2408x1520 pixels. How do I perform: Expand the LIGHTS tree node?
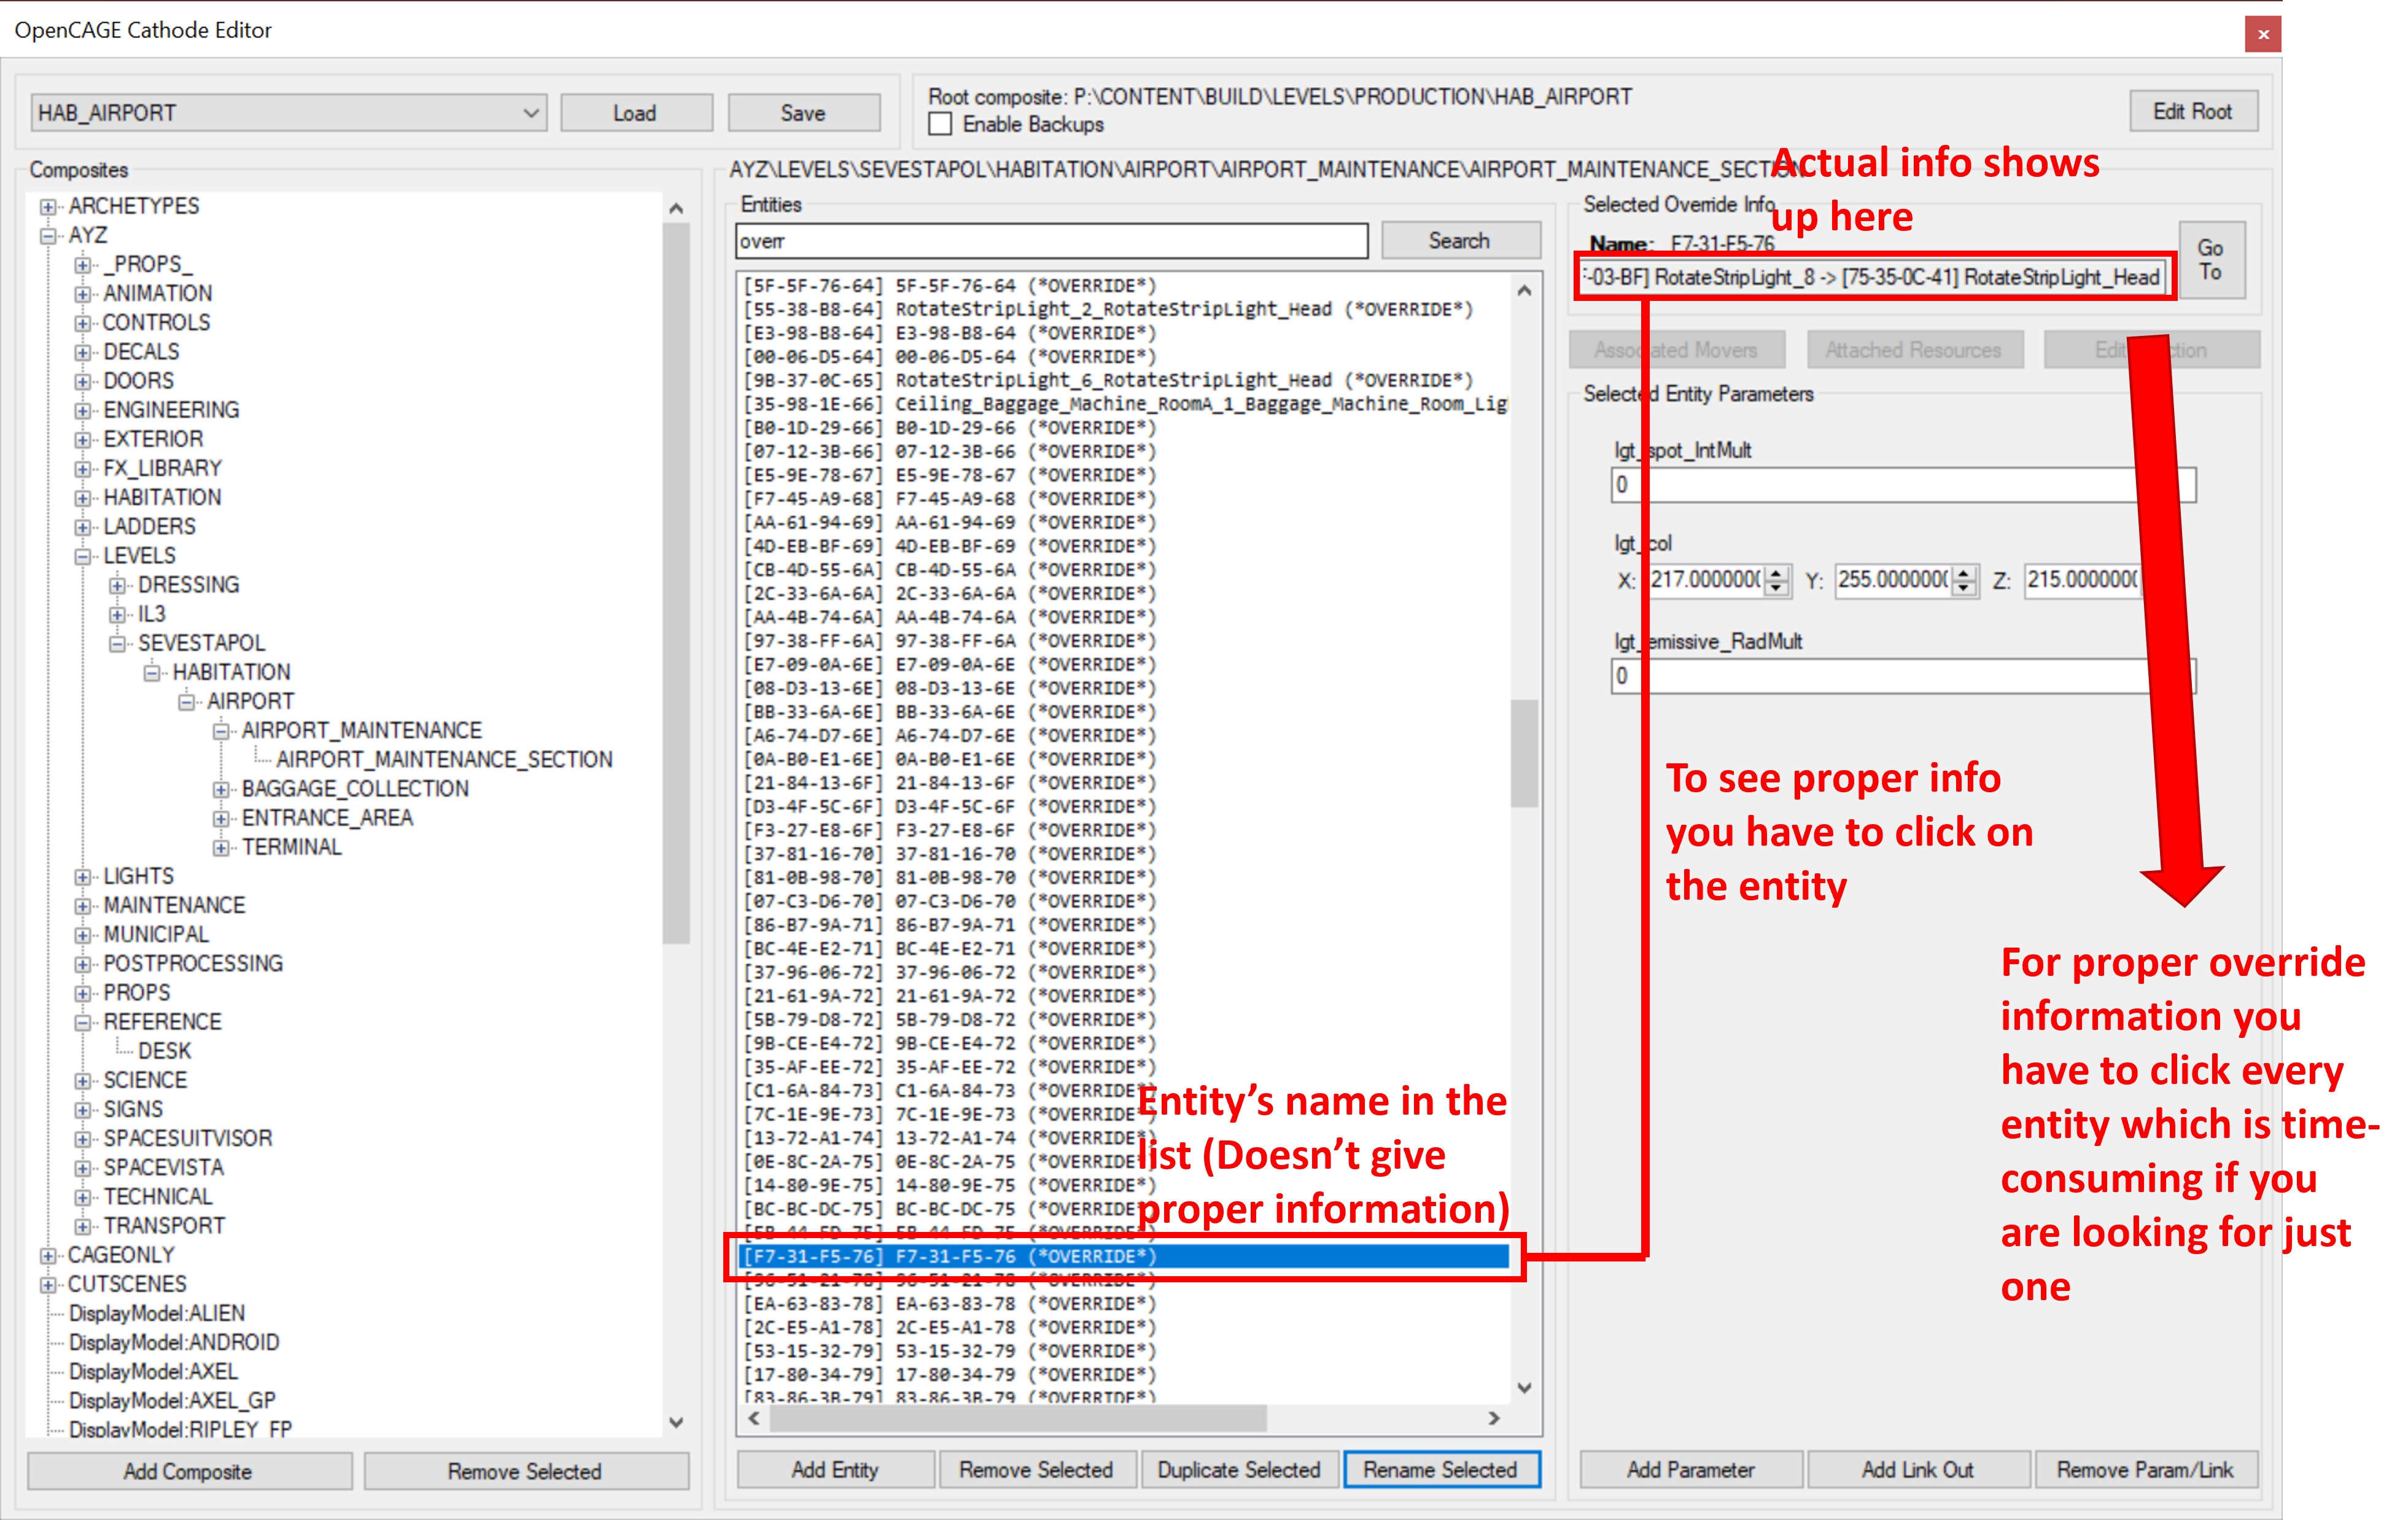coord(84,875)
